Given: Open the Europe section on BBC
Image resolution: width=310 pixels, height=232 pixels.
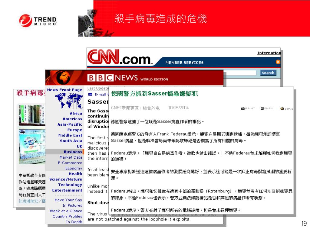Looking at the screenshot, I should (75, 130).
